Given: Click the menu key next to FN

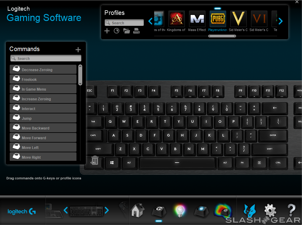Looking at the screenshot, I should pos(259,163).
